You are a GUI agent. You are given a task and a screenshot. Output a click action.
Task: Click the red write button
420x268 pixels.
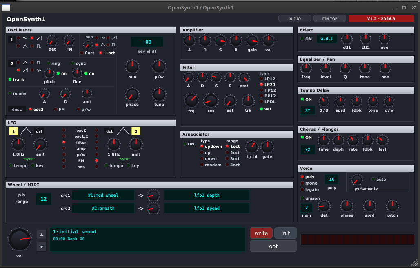[261, 233]
